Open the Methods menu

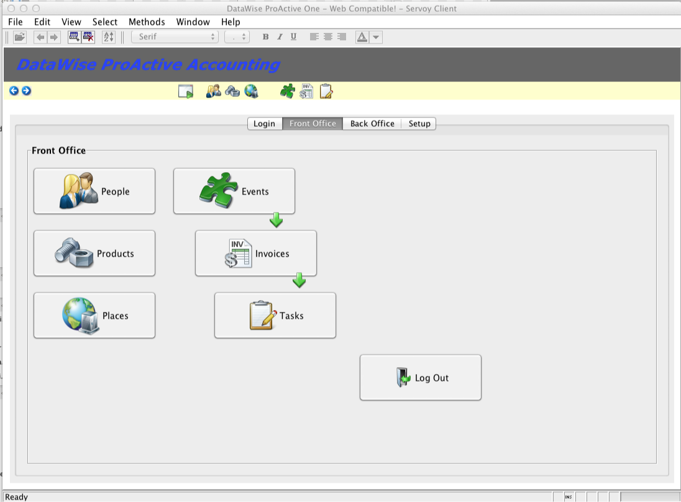[147, 22]
